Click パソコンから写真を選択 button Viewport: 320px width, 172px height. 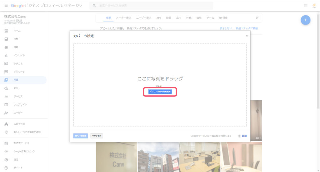(160, 92)
